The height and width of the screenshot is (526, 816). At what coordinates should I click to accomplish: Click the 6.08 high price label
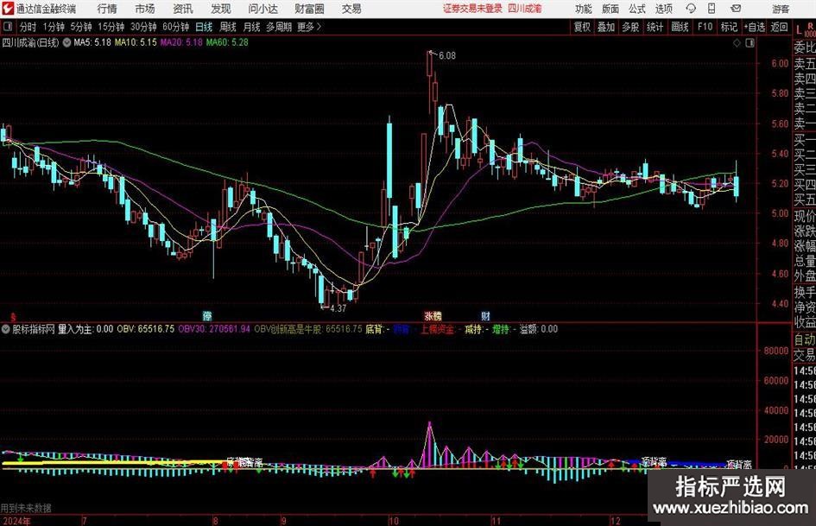(x=446, y=56)
